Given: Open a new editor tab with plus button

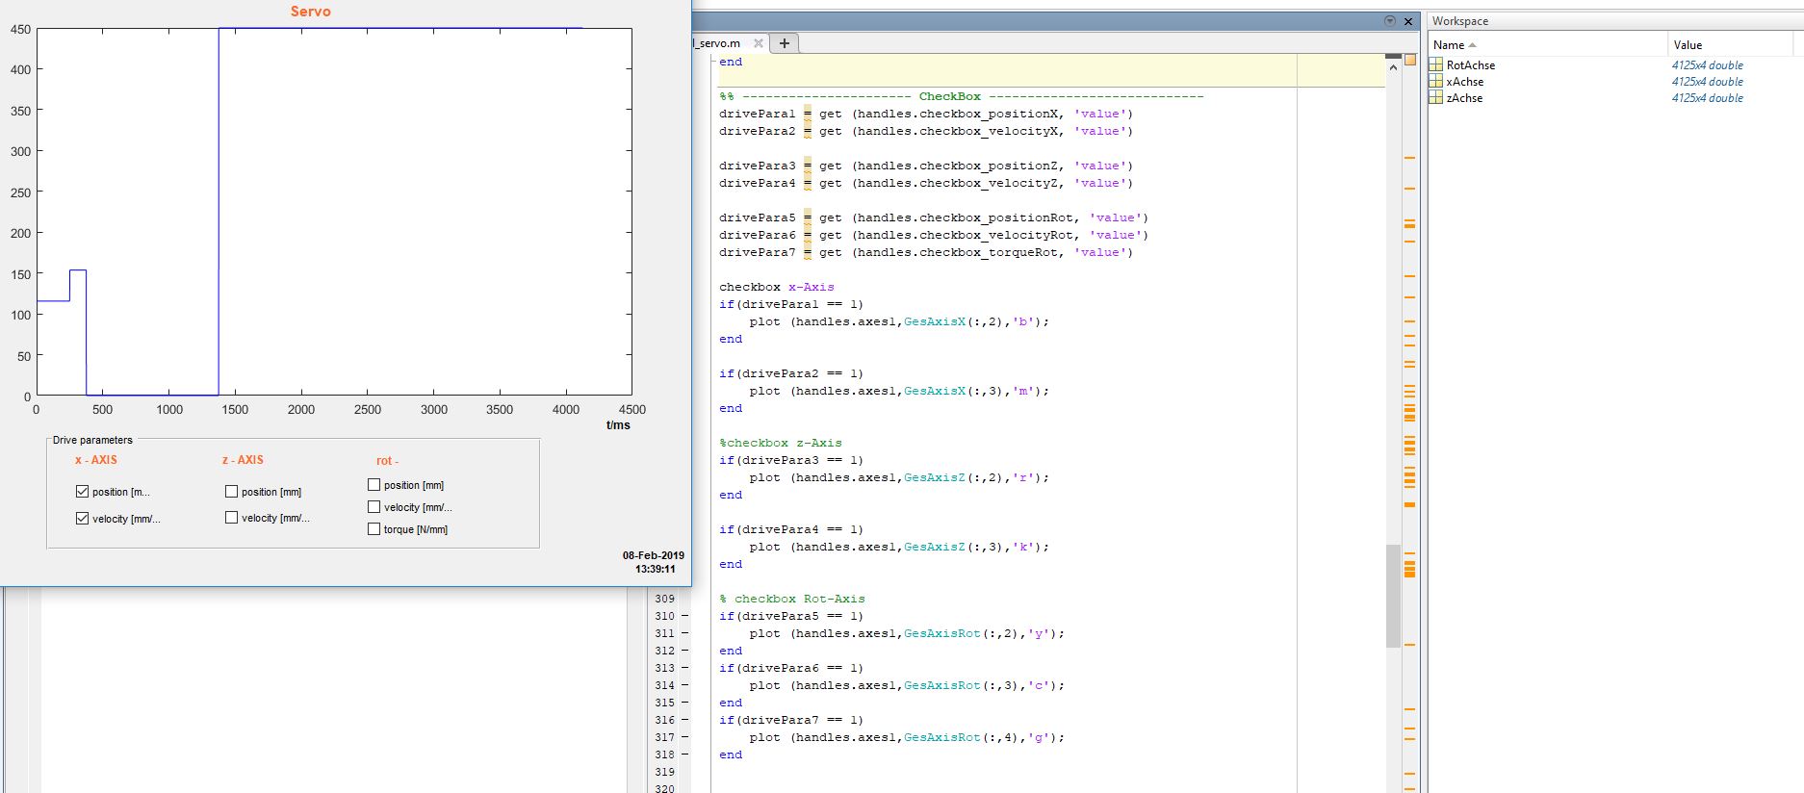Looking at the screenshot, I should tap(785, 43).
